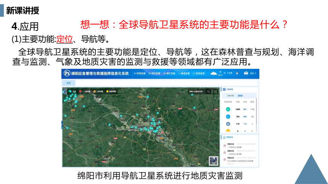This screenshot has width=328, height=184.
Task: Switch to the 首页 tab
Action: click(x=69, y=83)
